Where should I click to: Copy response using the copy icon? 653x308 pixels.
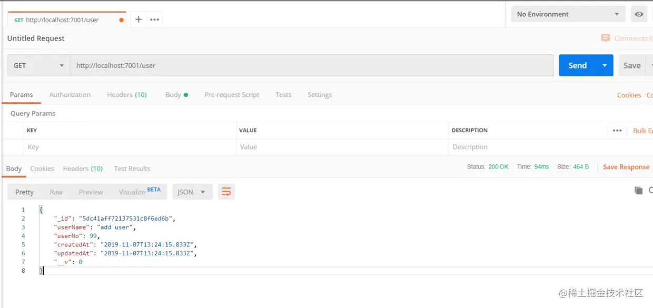click(639, 191)
